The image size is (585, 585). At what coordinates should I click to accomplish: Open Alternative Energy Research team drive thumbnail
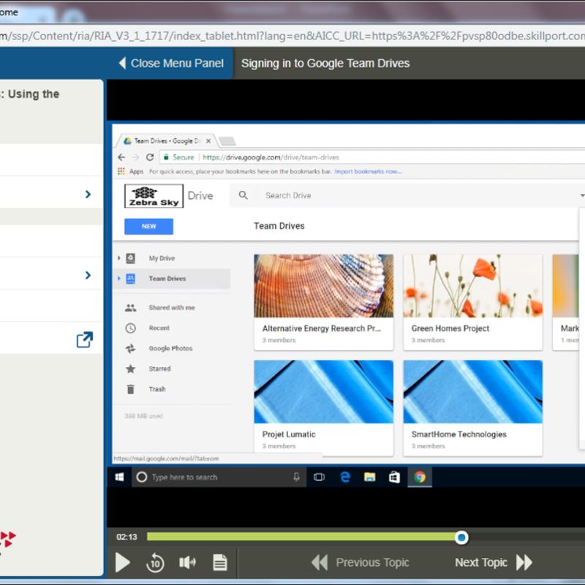click(x=323, y=286)
